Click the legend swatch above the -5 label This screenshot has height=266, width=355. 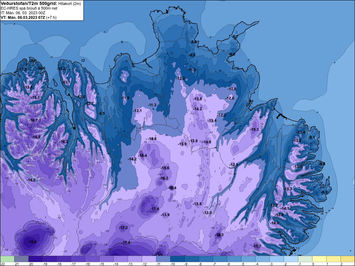[x=248, y=259]
